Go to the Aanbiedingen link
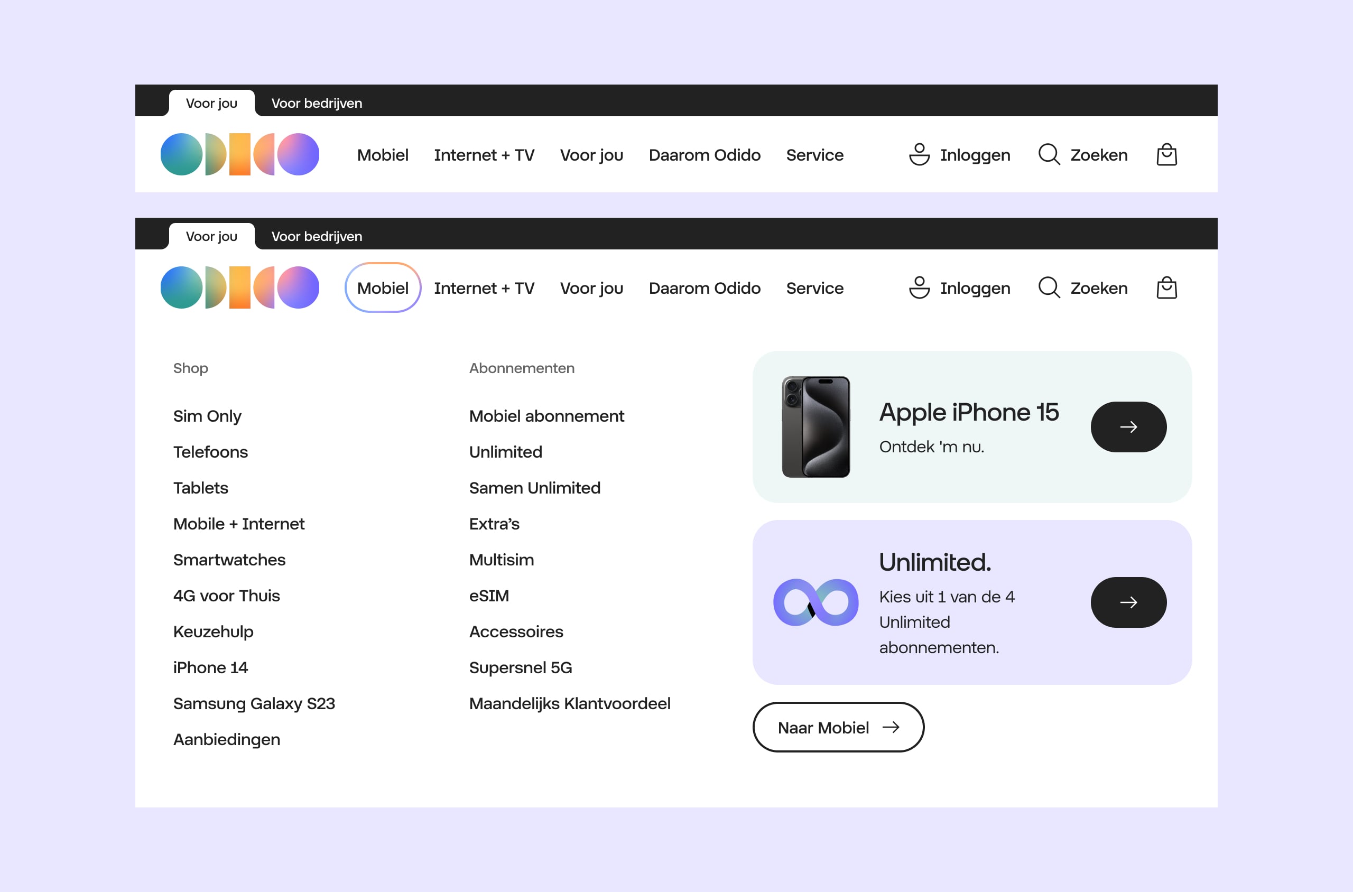 tap(226, 739)
